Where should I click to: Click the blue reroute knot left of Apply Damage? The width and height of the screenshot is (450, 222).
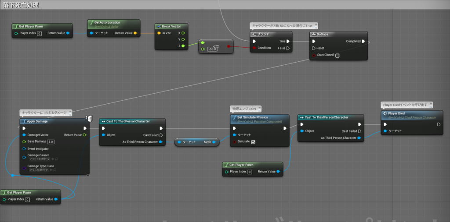pyautogui.click(x=12, y=175)
